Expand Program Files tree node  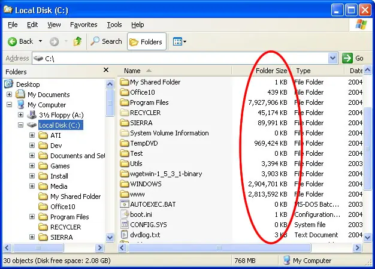32,217
